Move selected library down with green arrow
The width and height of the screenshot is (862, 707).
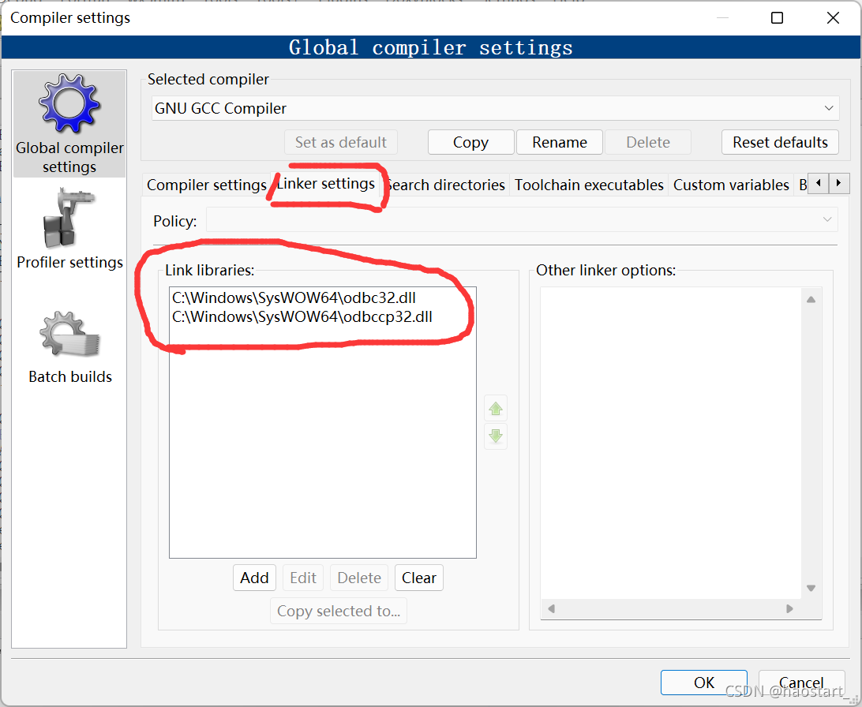click(x=495, y=436)
